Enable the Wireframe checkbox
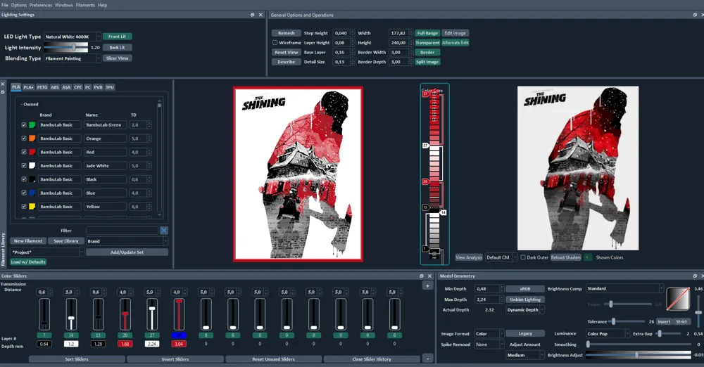704x367 pixels. pyautogui.click(x=275, y=43)
